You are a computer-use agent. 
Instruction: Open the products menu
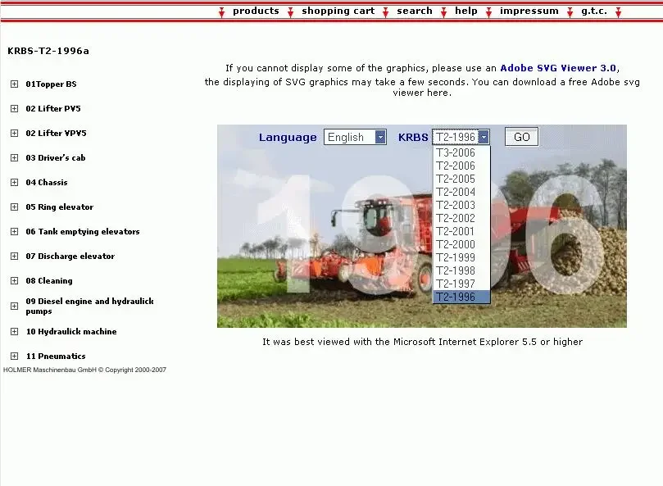(256, 11)
